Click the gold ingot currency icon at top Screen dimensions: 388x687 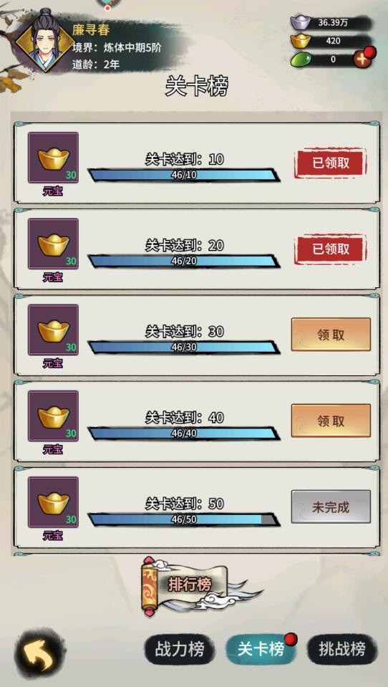[x=301, y=41]
